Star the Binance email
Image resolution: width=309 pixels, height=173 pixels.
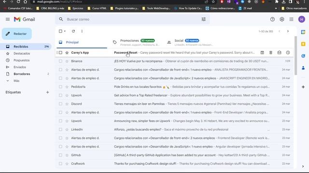[67, 61]
